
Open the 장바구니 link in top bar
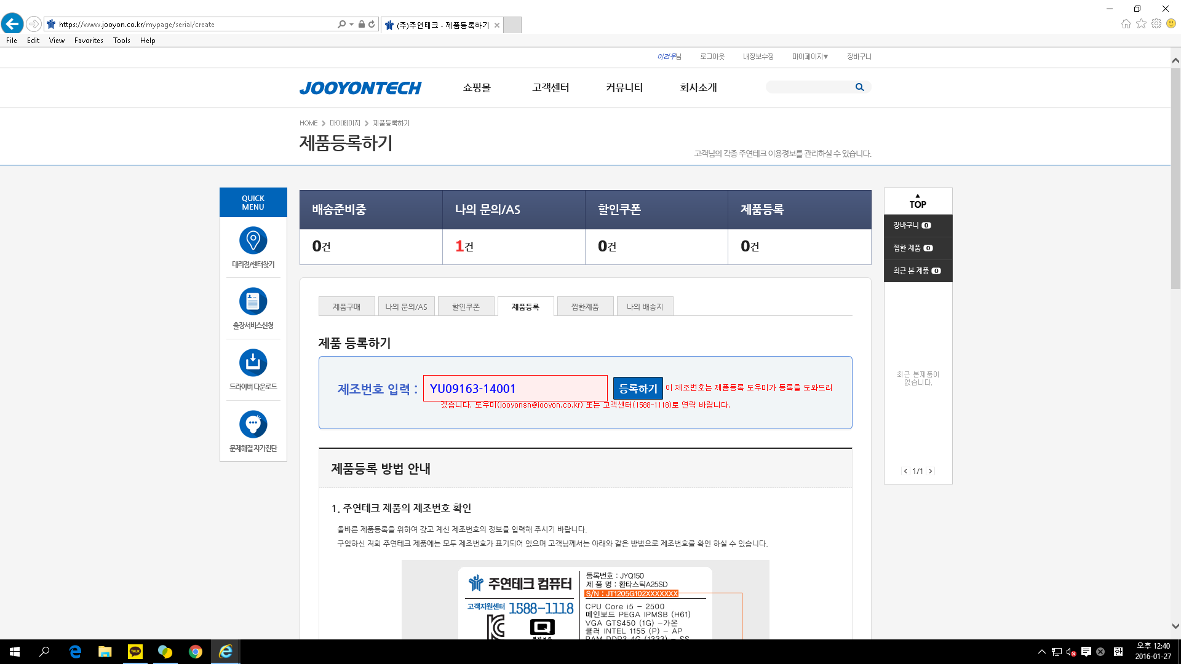coord(859,57)
